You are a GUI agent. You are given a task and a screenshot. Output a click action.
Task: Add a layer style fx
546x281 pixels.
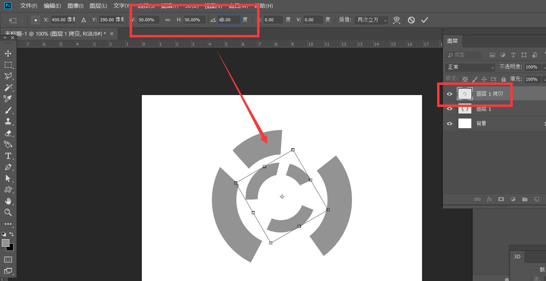click(x=489, y=199)
